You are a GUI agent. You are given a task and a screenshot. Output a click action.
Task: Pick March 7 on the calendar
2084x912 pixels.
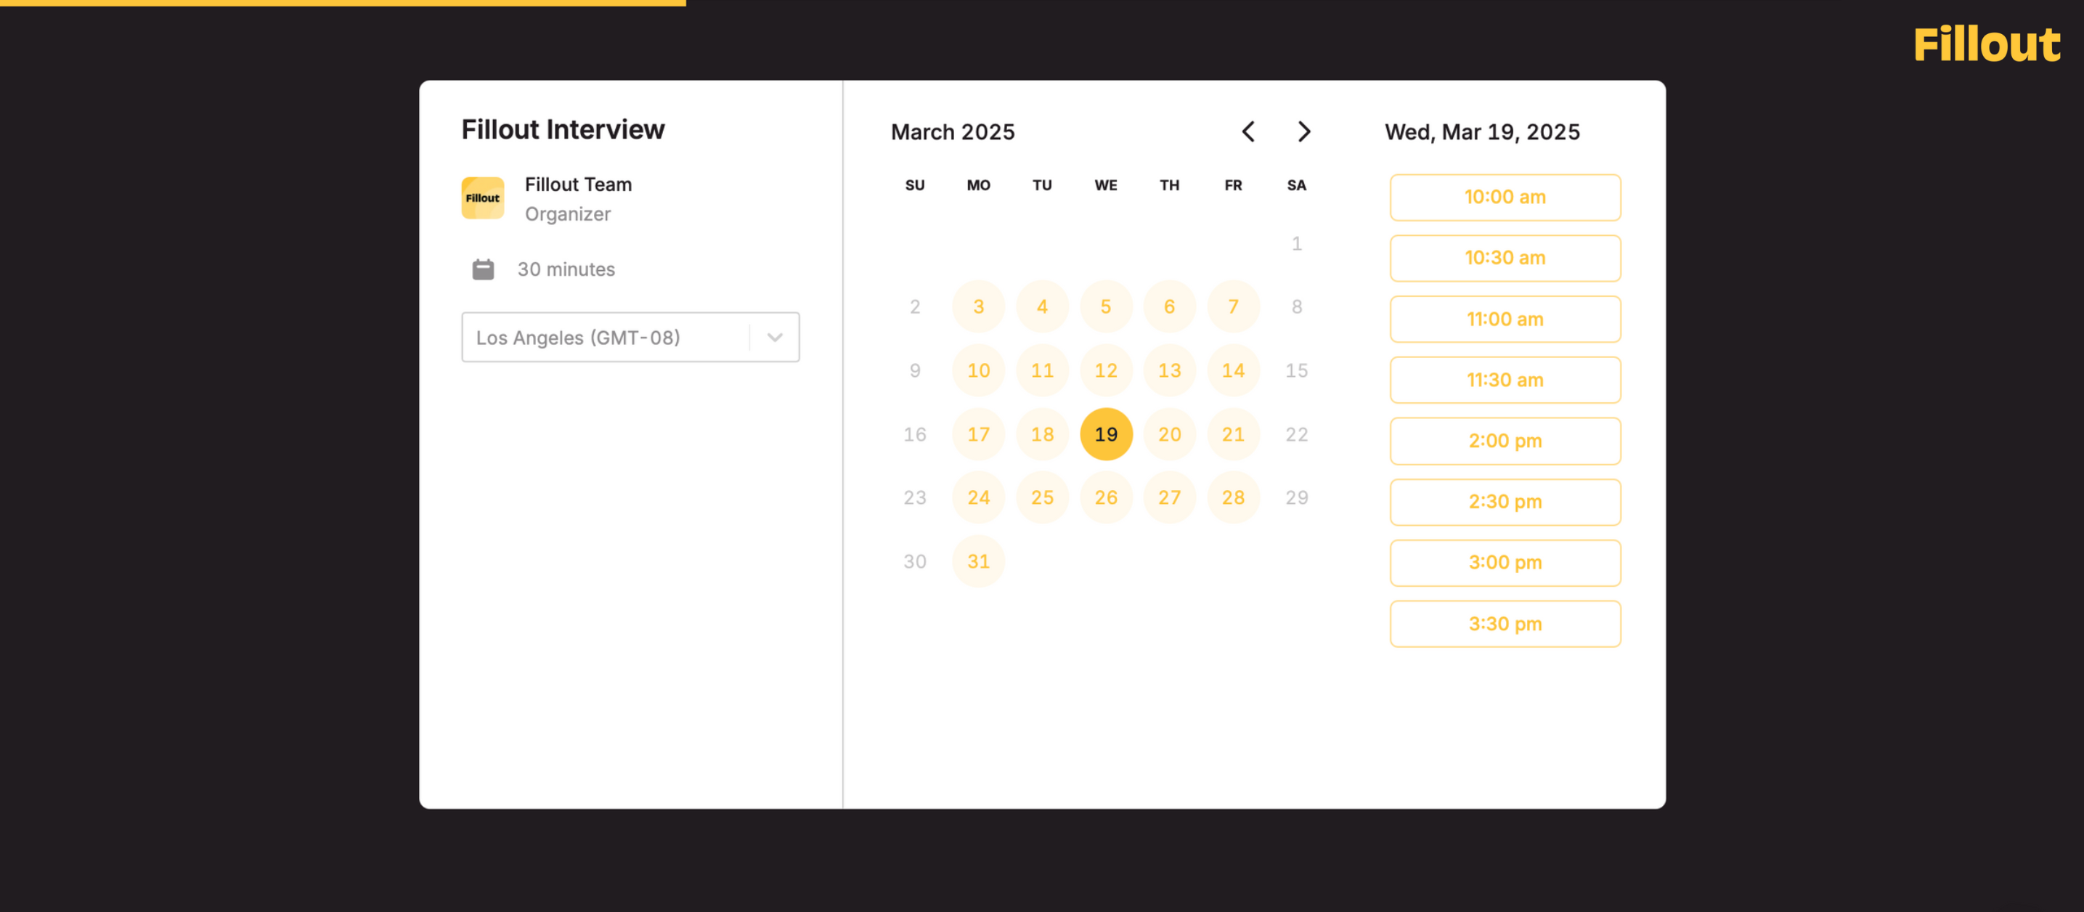coord(1233,306)
